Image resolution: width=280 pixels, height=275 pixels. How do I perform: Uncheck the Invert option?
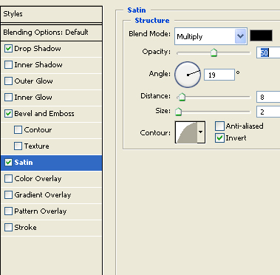click(x=219, y=138)
